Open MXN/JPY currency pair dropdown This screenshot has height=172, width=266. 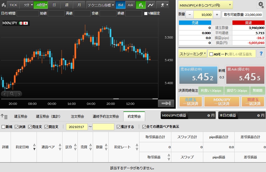[x=205, y=5]
